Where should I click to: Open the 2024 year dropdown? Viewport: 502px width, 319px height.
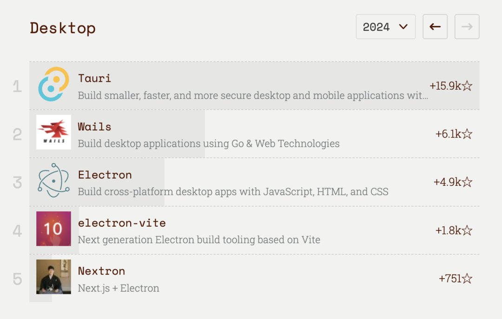pos(385,26)
